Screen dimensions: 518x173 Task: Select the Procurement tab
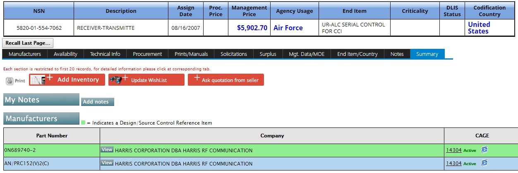[x=147, y=54]
